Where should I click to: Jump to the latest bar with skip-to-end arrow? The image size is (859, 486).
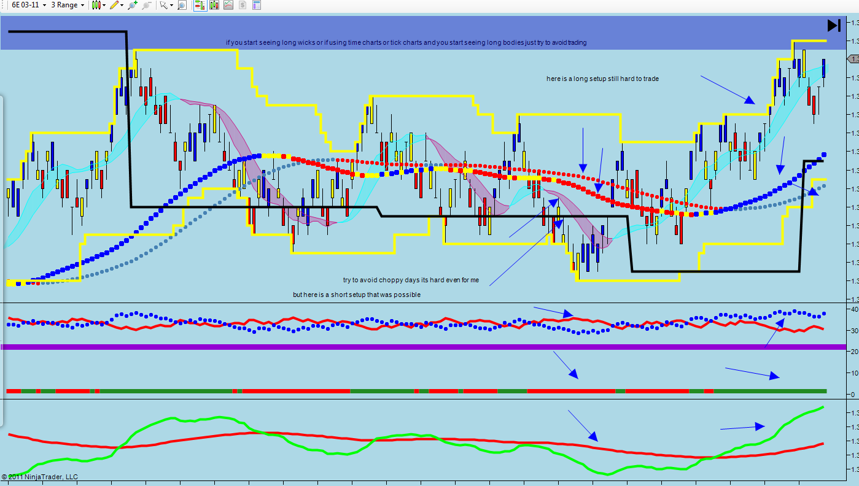(834, 25)
